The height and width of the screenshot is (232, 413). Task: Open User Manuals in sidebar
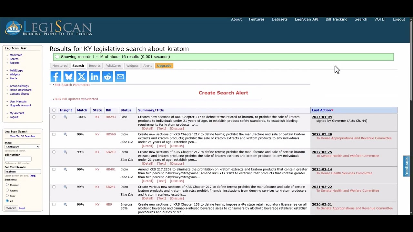18,101
